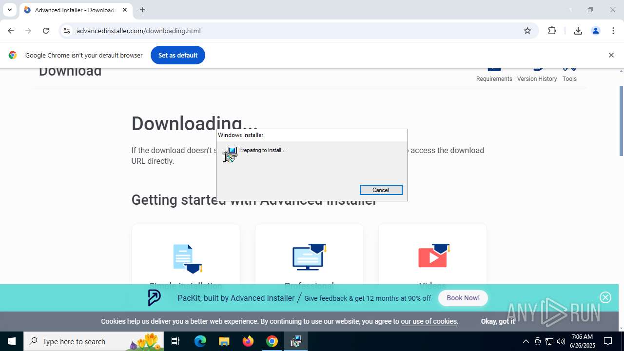Click the Simple Installation card icon
624x351 pixels.
187,258
